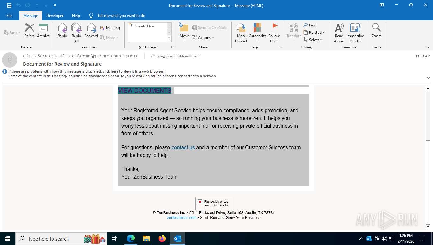Screen dimensions: 433x245
Task: Save the message using the floppy disk icon
Action: [x=9, y=5]
